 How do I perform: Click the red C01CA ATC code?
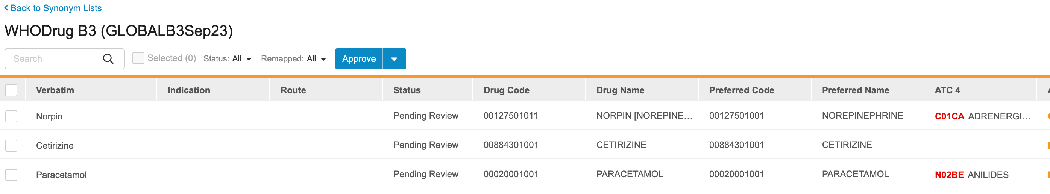point(949,116)
